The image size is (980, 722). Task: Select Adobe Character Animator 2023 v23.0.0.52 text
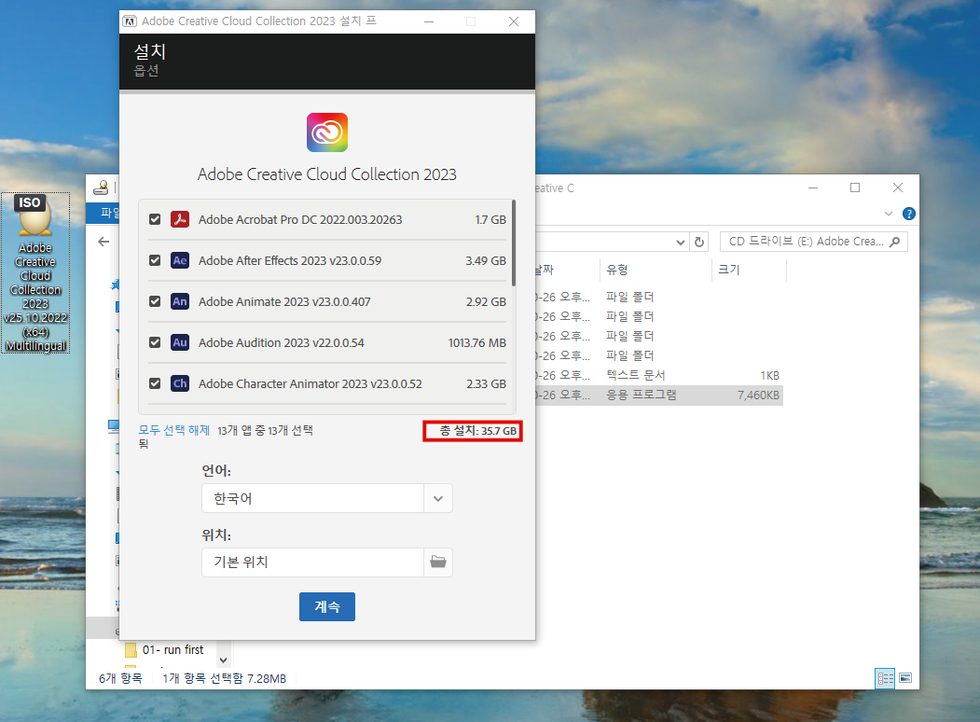tap(310, 383)
